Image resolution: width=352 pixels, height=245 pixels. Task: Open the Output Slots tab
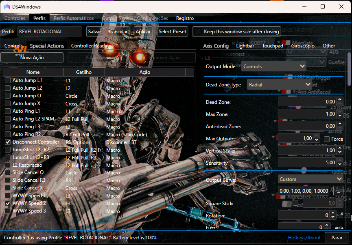[x=116, y=18]
